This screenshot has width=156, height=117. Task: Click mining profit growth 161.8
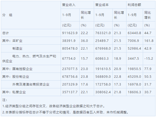(x=149, y=41)
